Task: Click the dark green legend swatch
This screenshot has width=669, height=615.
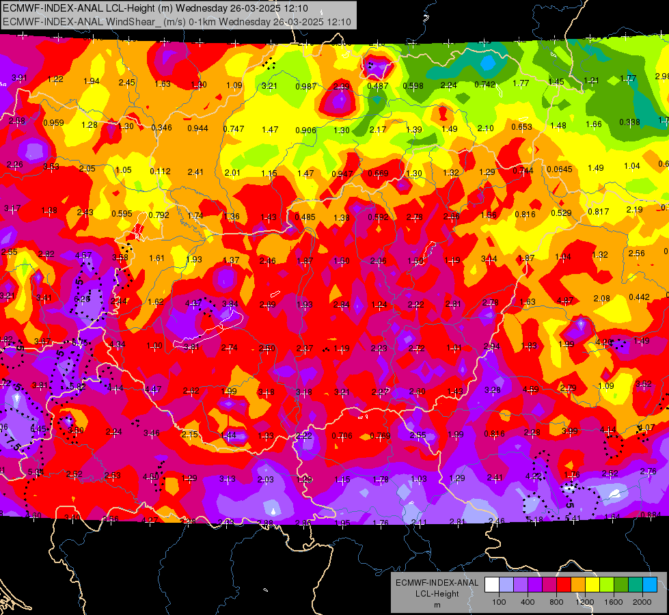Action: pyautogui.click(x=622, y=585)
